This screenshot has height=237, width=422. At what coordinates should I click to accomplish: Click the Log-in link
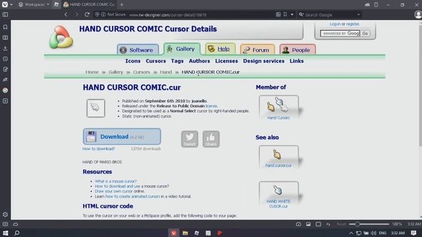pos(335,24)
